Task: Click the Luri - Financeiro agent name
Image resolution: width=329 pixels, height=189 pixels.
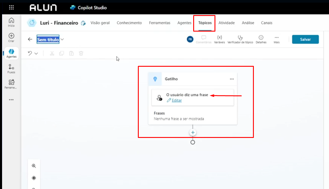Action: 59,23
